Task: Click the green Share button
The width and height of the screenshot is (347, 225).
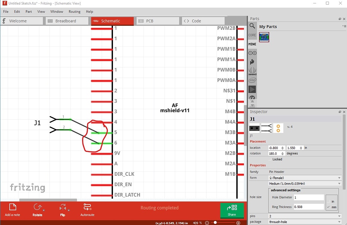Action: point(232,210)
